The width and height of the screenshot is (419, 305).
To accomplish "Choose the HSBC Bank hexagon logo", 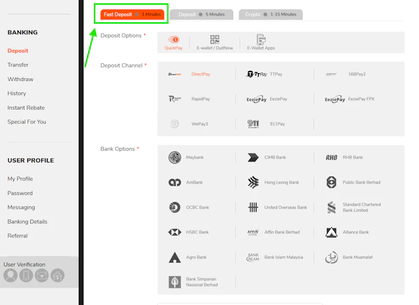I will (175, 232).
